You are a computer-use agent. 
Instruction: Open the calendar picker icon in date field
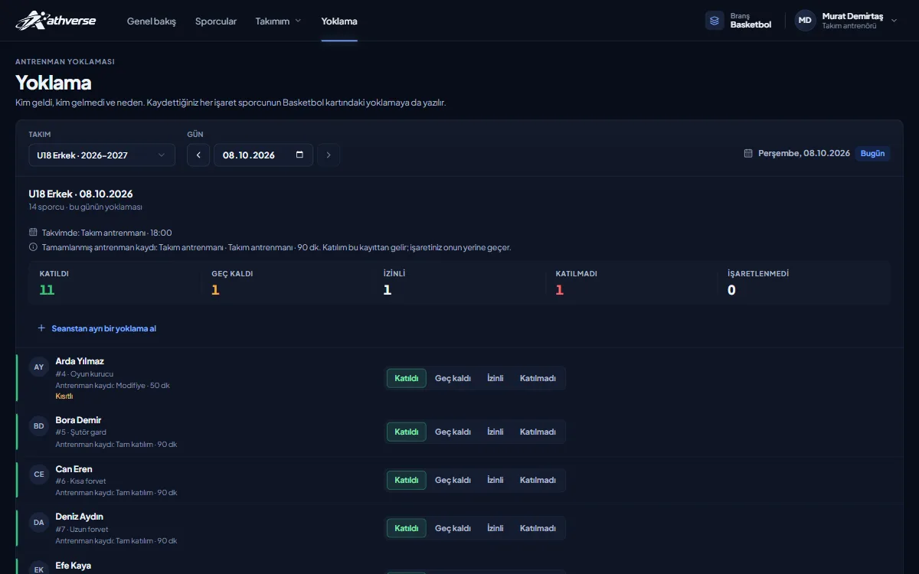[x=299, y=155]
